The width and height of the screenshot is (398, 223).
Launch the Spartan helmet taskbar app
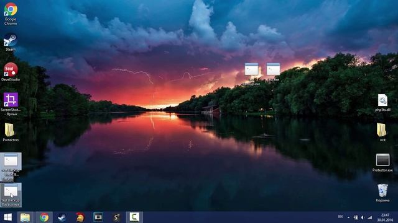pos(80,217)
